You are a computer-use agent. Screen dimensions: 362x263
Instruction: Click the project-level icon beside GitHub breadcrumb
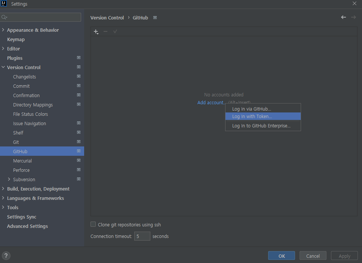[x=155, y=18]
